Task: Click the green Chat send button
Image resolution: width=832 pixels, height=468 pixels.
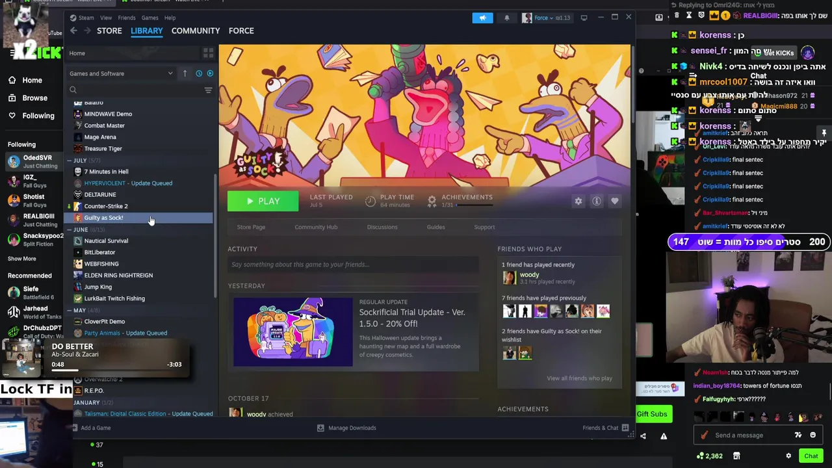Action: point(810,456)
